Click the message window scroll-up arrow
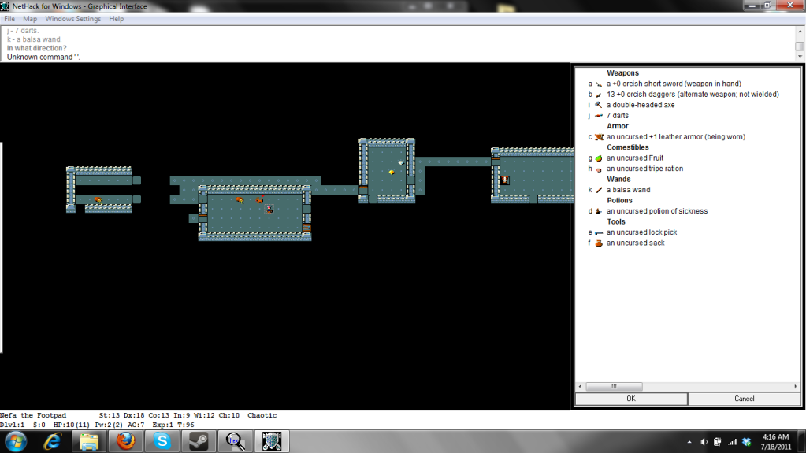The width and height of the screenshot is (806, 453). pyautogui.click(x=800, y=32)
